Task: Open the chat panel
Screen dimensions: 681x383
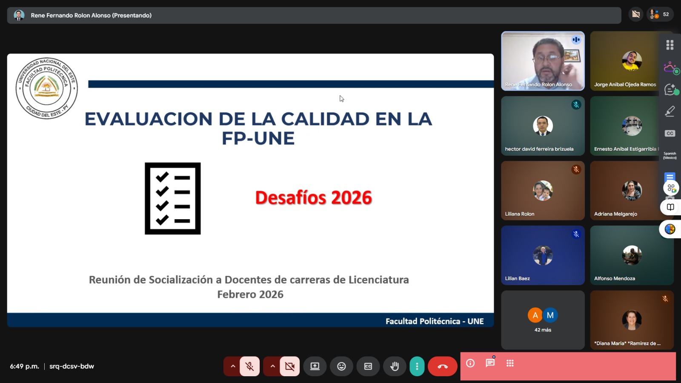Action: pos(490,363)
